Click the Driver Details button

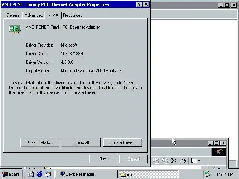(40, 142)
